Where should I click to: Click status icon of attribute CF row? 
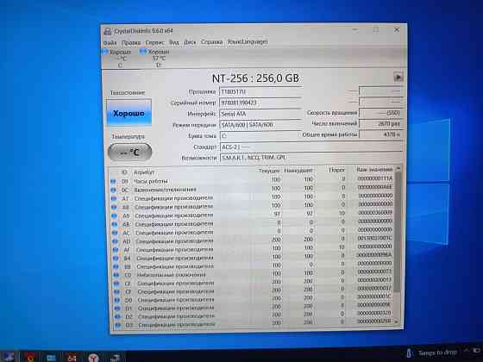point(117,291)
